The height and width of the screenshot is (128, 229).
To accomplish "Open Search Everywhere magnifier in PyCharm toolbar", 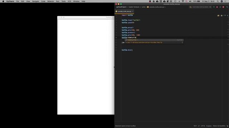I will (x=227, y=7).
